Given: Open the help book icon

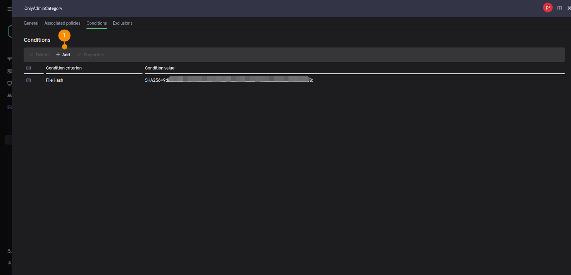Looking at the screenshot, I should (560, 8).
